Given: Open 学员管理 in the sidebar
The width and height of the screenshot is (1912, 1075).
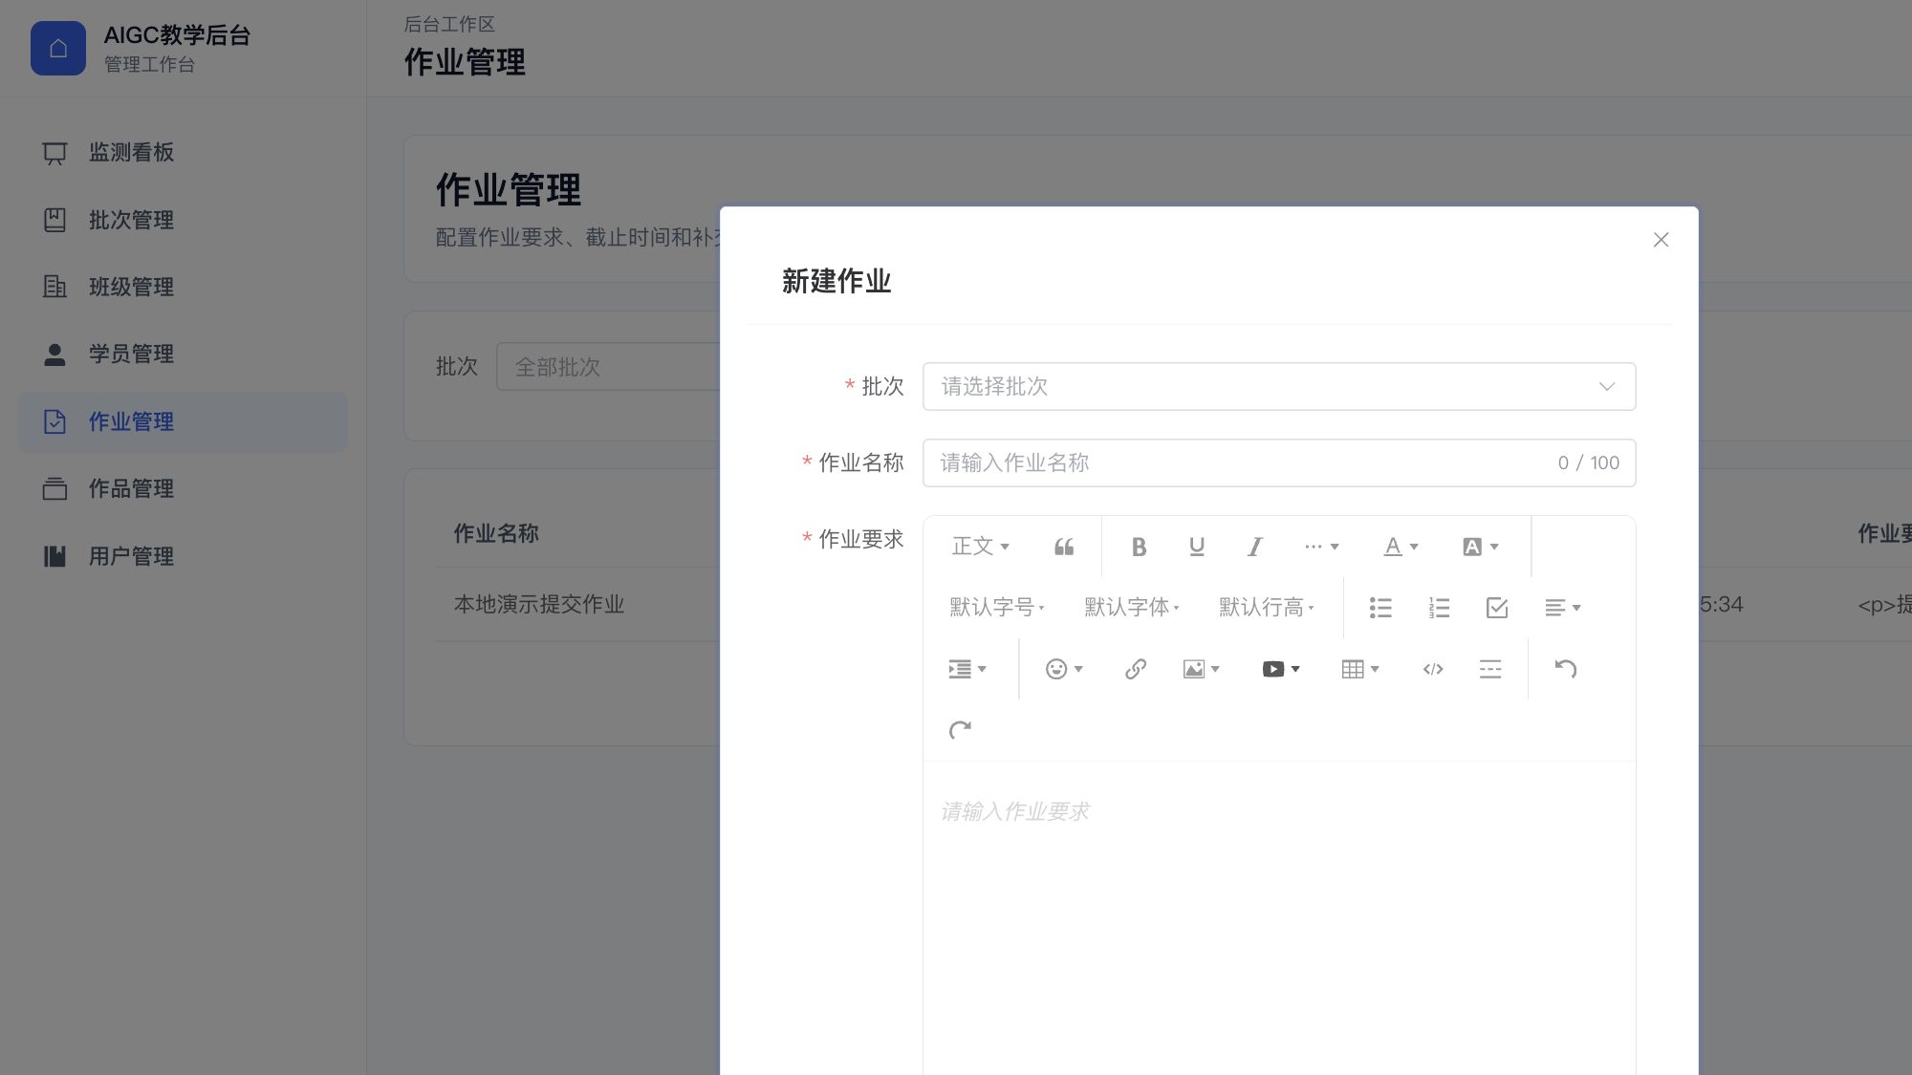Looking at the screenshot, I should coord(184,355).
